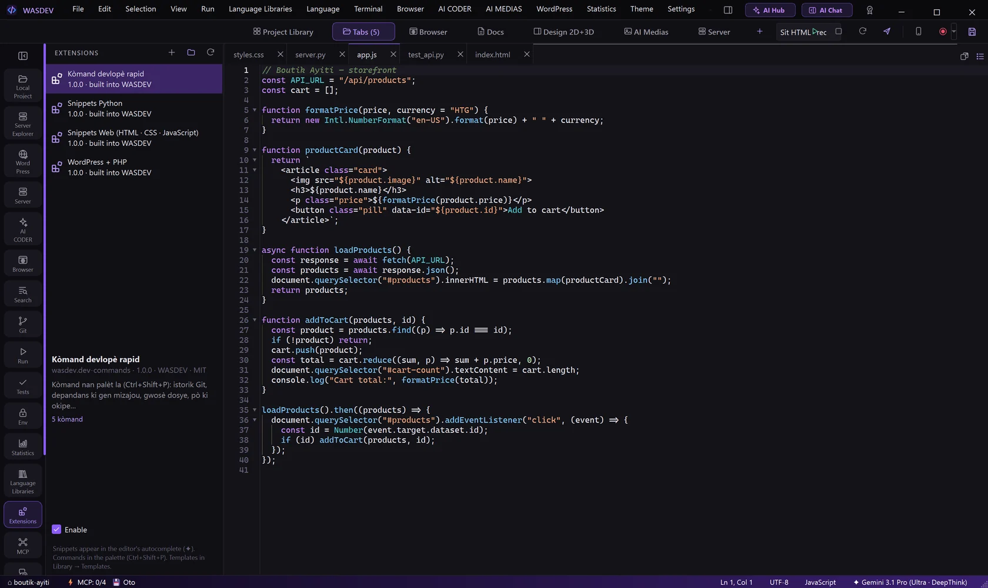The image size is (988, 588).
Task: Open the AI Hub button
Action: tap(770, 10)
